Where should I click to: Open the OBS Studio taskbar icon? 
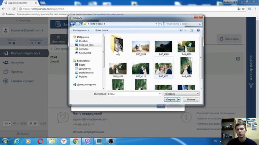(111, 141)
